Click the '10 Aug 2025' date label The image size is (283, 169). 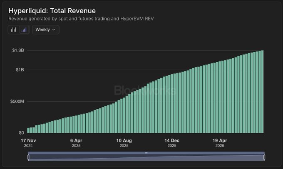pyautogui.click(x=124, y=143)
